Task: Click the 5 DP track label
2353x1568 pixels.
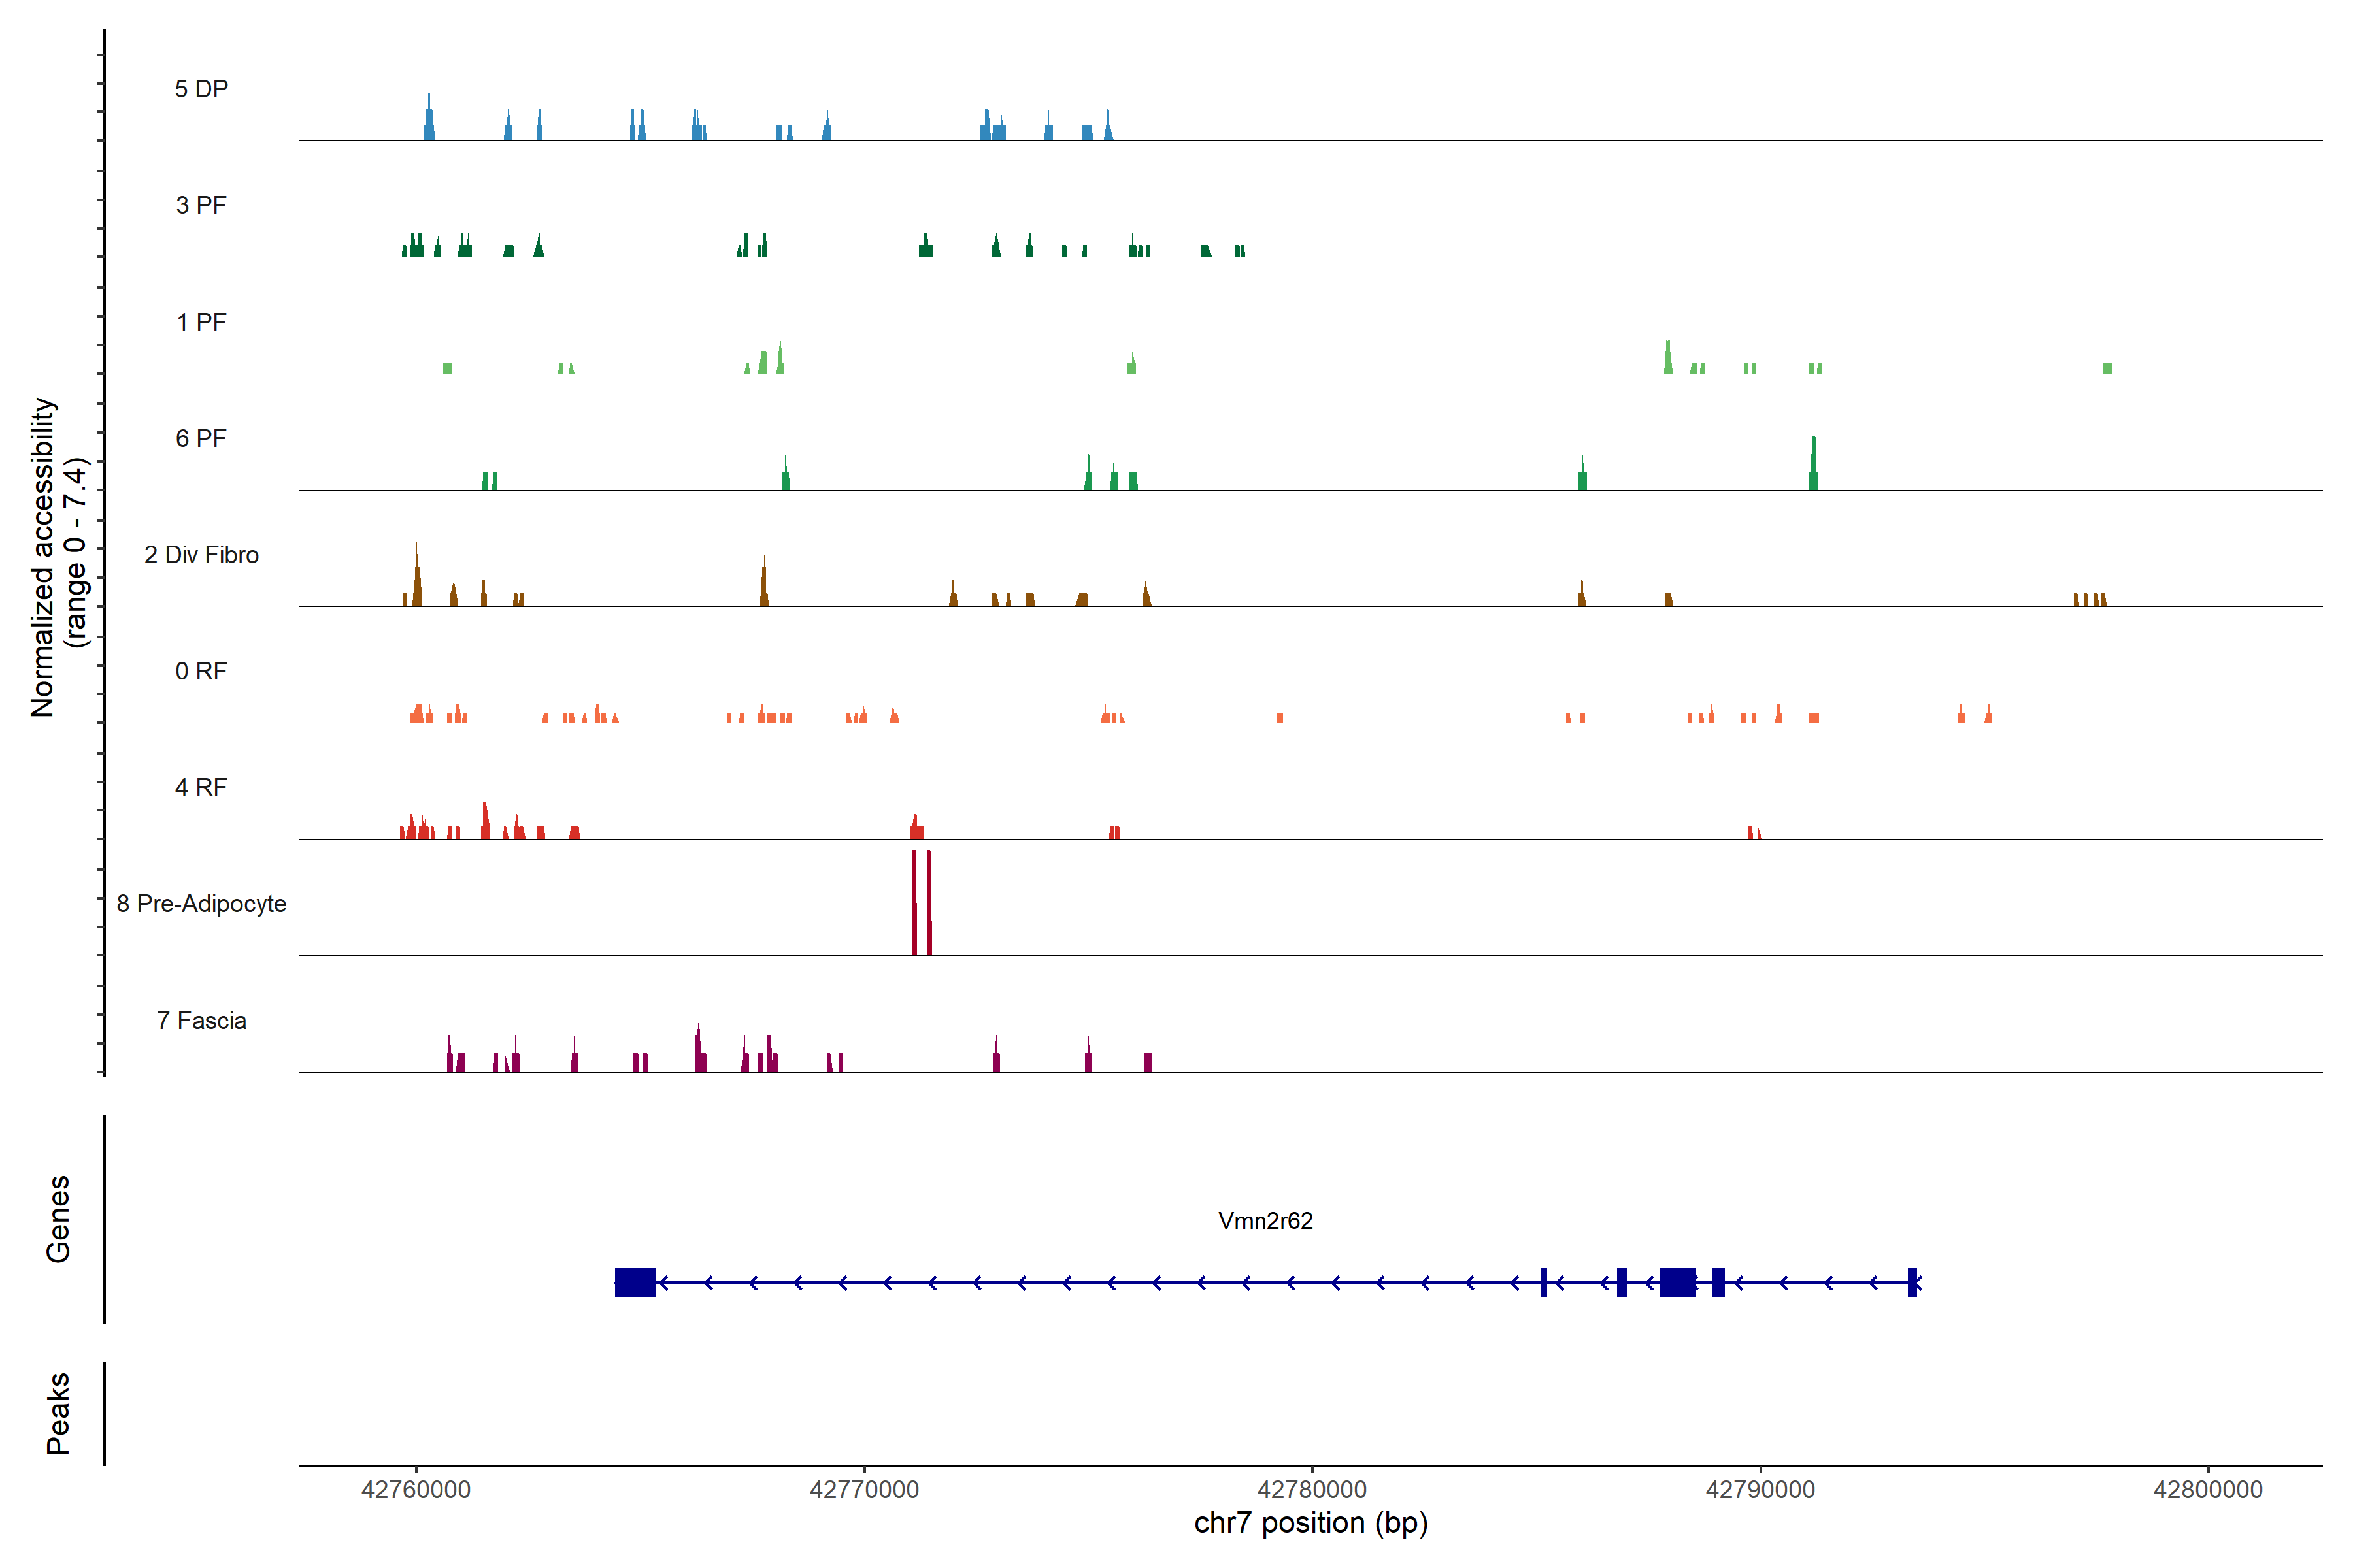Action: point(201,89)
